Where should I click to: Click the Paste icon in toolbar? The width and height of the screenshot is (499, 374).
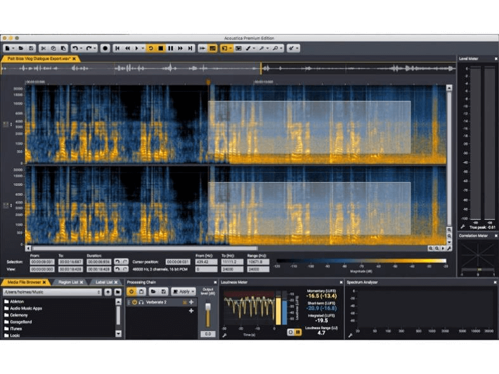pyautogui.click(x=63, y=48)
